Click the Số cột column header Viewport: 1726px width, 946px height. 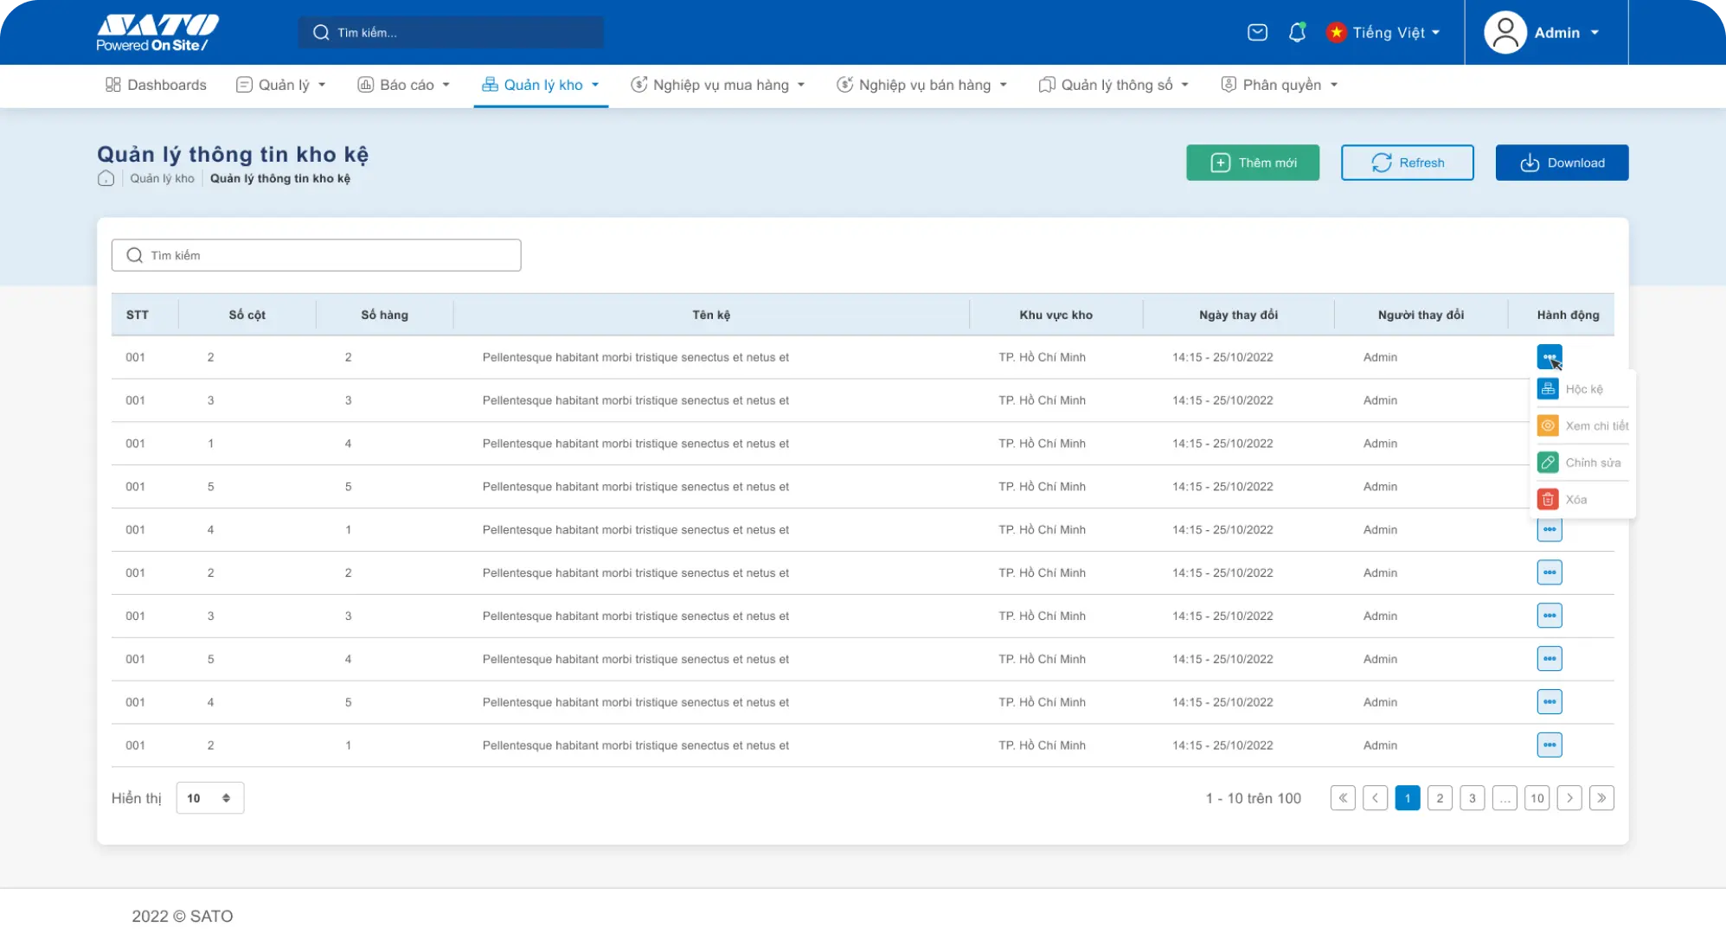247,315
